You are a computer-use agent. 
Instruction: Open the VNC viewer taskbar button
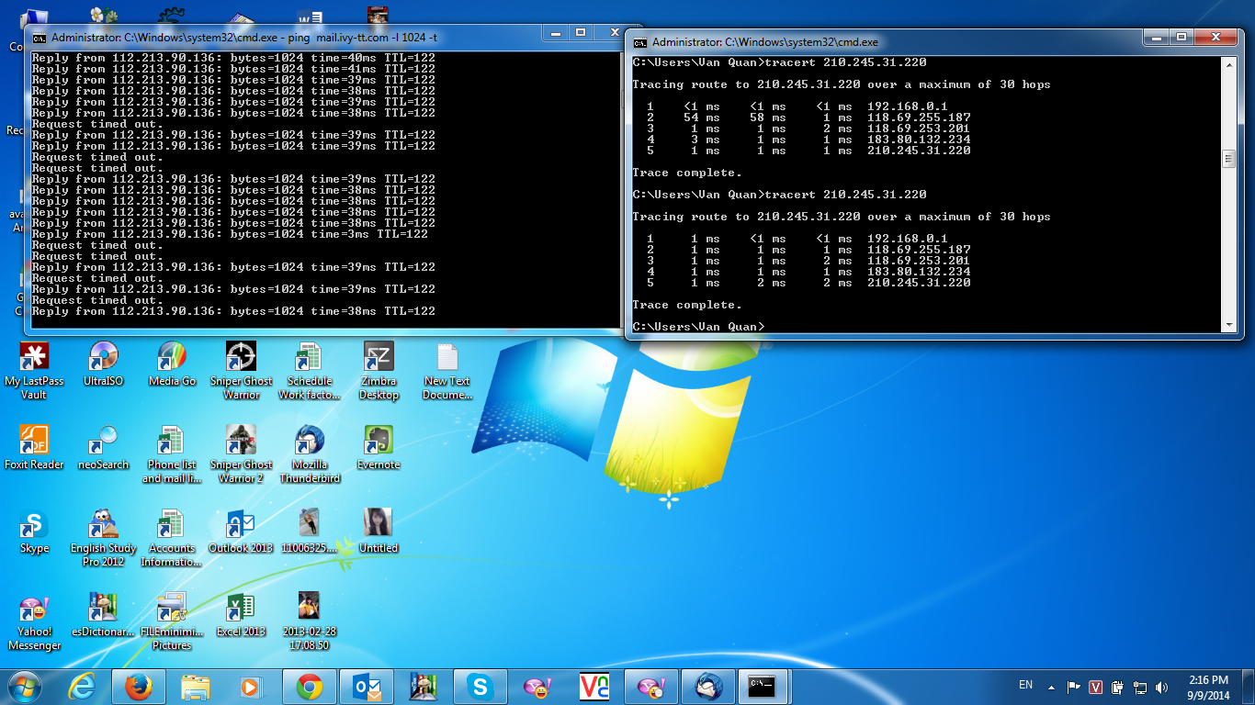(594, 687)
